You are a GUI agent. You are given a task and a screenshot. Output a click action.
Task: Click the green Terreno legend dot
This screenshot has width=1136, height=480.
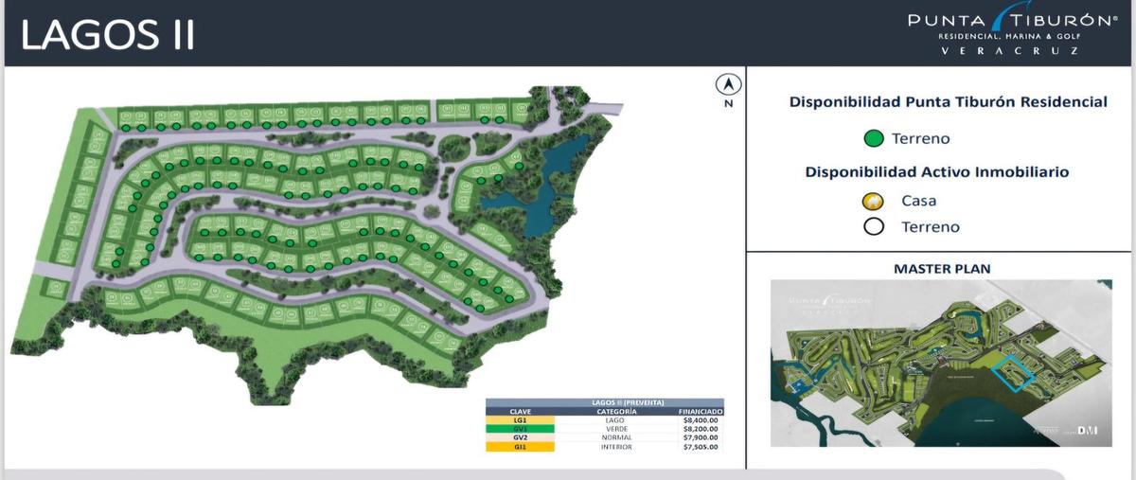point(874,138)
